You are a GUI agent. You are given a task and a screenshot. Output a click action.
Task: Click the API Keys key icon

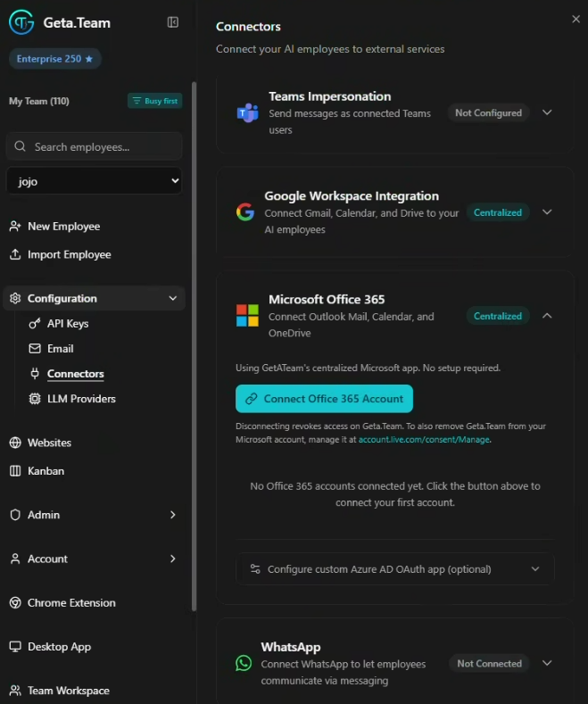point(35,323)
